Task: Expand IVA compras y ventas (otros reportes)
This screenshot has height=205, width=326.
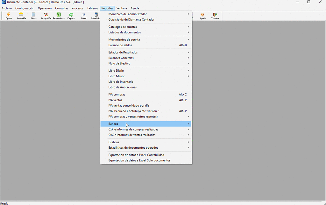Action: pos(146,117)
